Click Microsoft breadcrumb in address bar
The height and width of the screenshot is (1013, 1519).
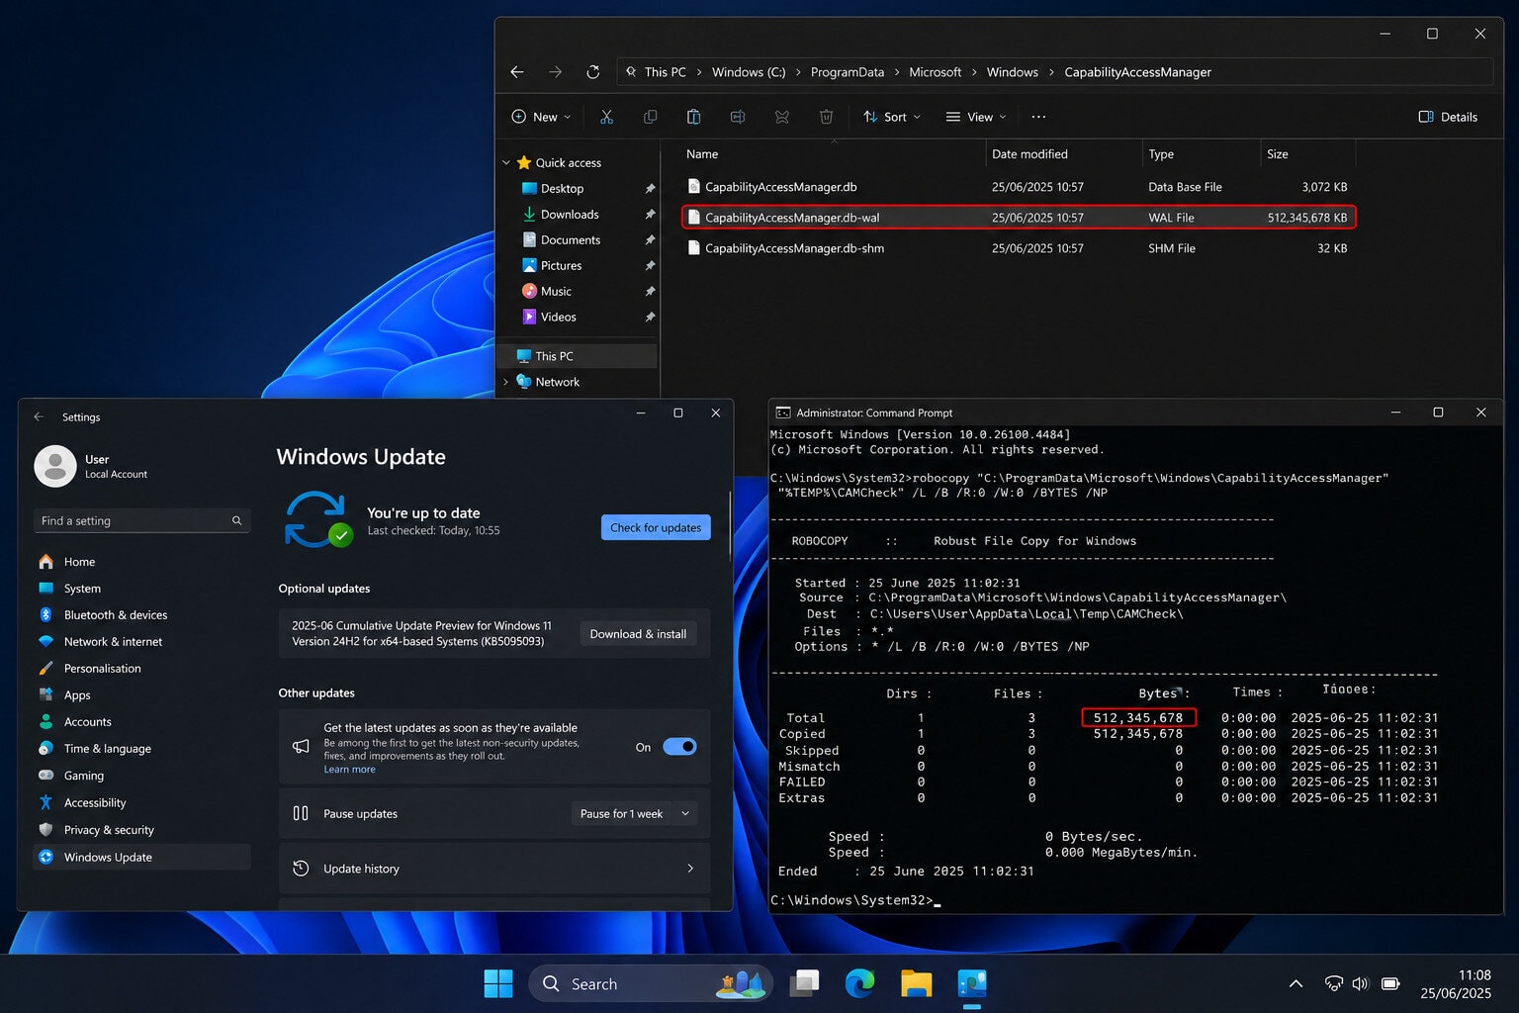(935, 72)
